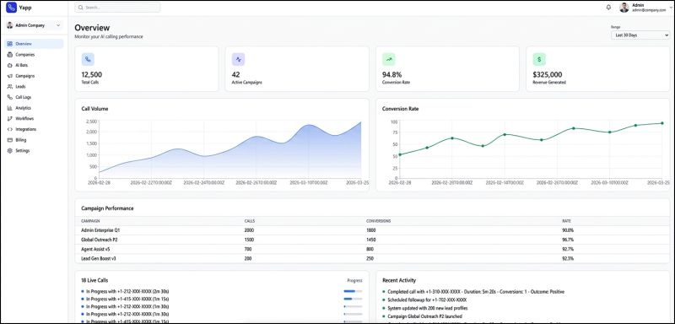Click the Leads people icon in sidebar
Image resolution: width=675 pixels, height=324 pixels.
(10, 87)
